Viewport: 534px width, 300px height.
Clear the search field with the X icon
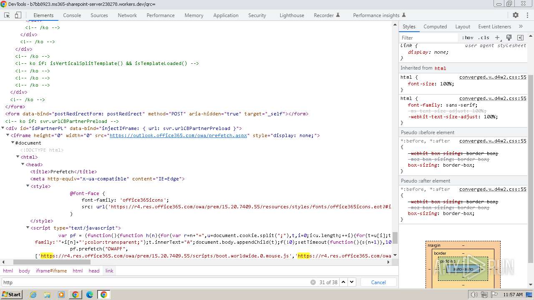[x=313, y=282]
